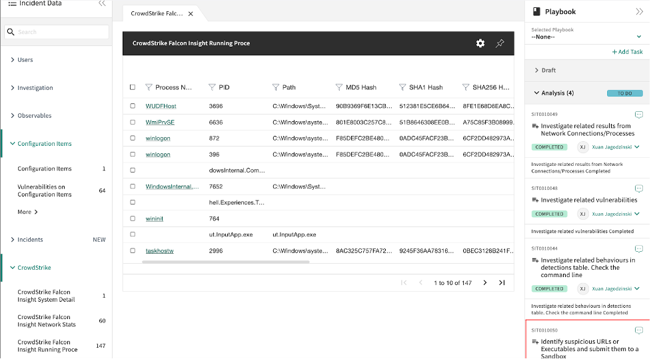
Task: Expand the Incidents section
Action: click(x=13, y=240)
